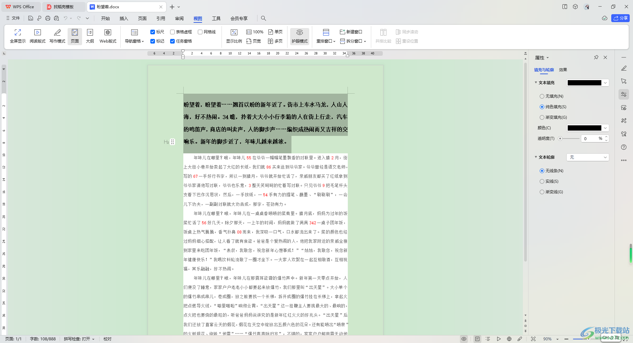The width and height of the screenshot is (633, 343).
Task: Choose Page Width (页宽) zoom
Action: tap(254, 41)
